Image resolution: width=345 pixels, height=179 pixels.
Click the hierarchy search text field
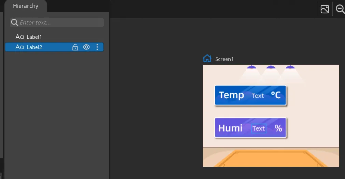pos(60,22)
